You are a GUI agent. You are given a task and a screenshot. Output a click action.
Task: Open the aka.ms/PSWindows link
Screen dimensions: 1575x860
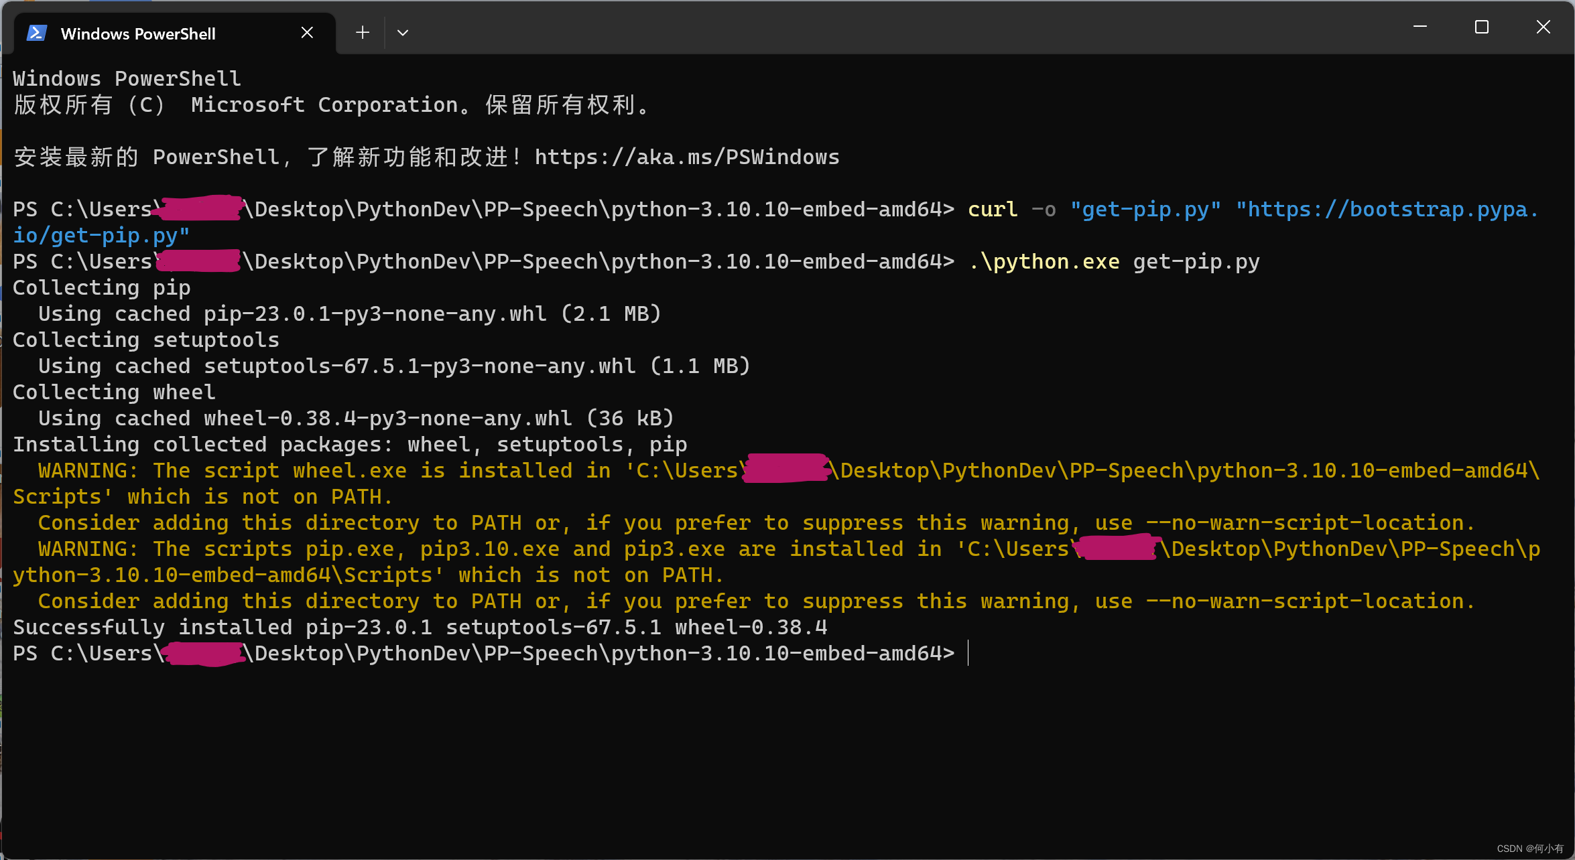pos(686,157)
